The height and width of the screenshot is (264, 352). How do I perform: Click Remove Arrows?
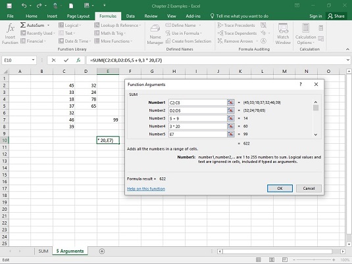[x=235, y=41]
